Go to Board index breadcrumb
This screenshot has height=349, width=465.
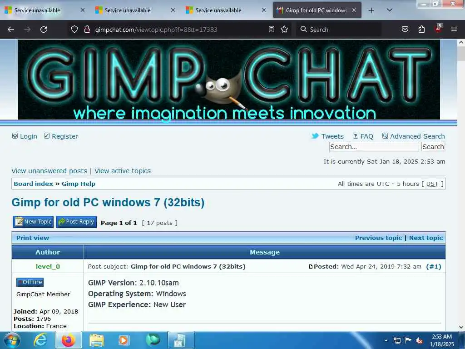click(x=34, y=184)
